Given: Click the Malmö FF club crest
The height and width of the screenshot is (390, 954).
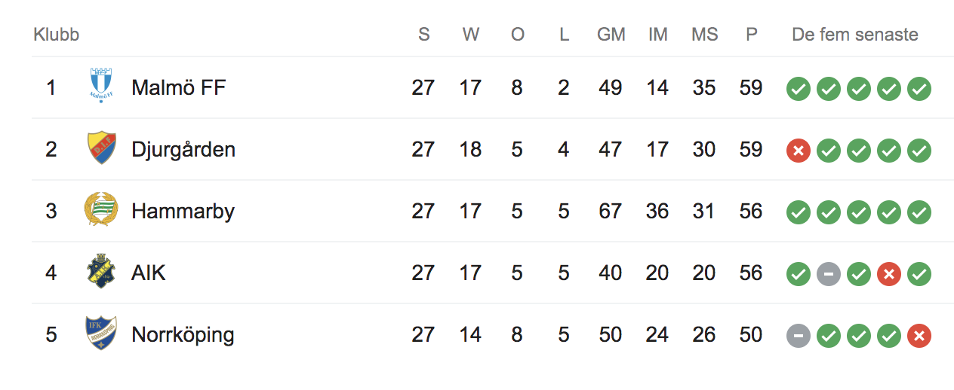Looking at the screenshot, I should (x=100, y=86).
